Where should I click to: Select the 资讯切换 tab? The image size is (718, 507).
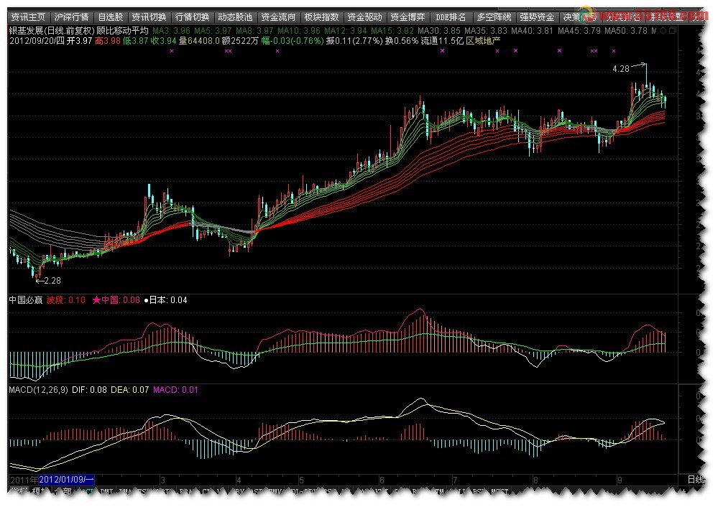[149, 17]
